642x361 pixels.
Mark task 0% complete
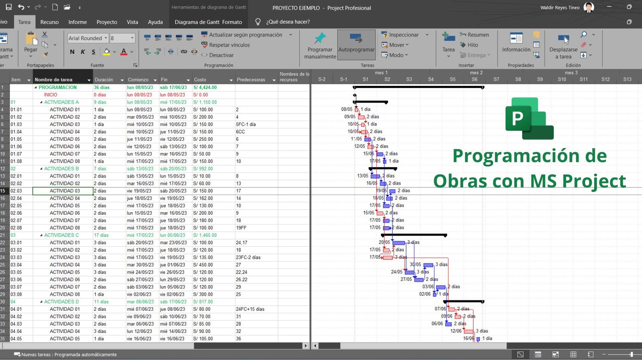pyautogui.click(x=147, y=37)
